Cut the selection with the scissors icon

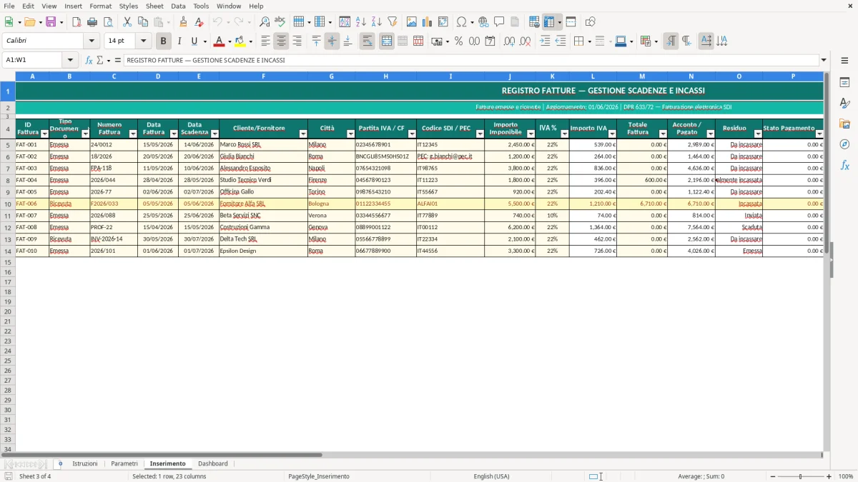pyautogui.click(x=127, y=22)
